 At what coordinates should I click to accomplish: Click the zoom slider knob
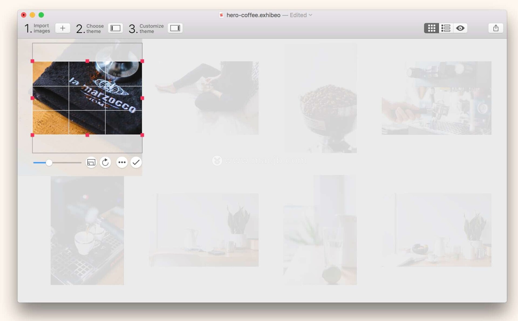pos(49,163)
